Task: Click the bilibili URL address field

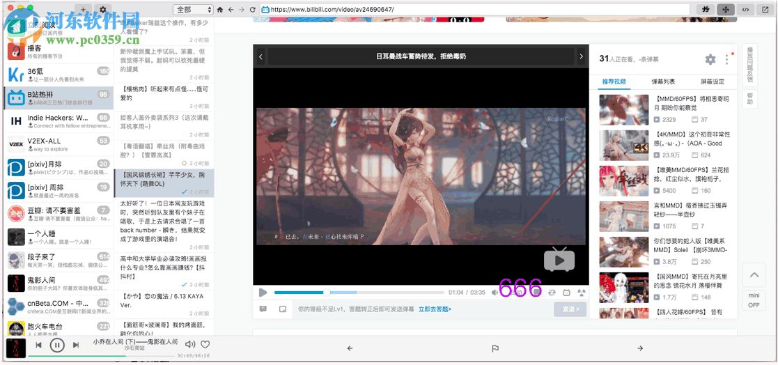Action: point(474,10)
